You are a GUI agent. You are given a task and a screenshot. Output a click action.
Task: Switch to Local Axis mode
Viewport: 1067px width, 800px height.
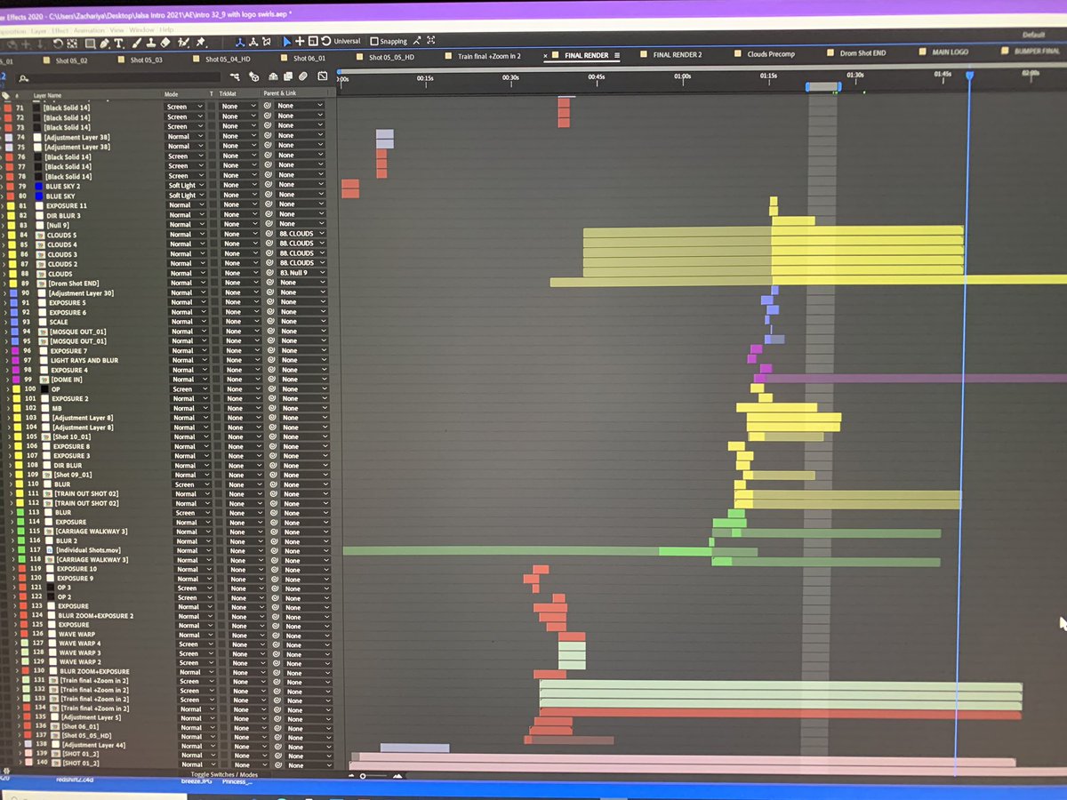pos(241,42)
